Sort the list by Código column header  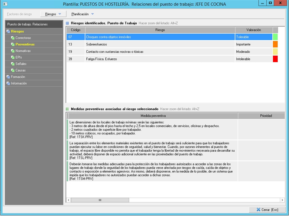click(x=76, y=30)
